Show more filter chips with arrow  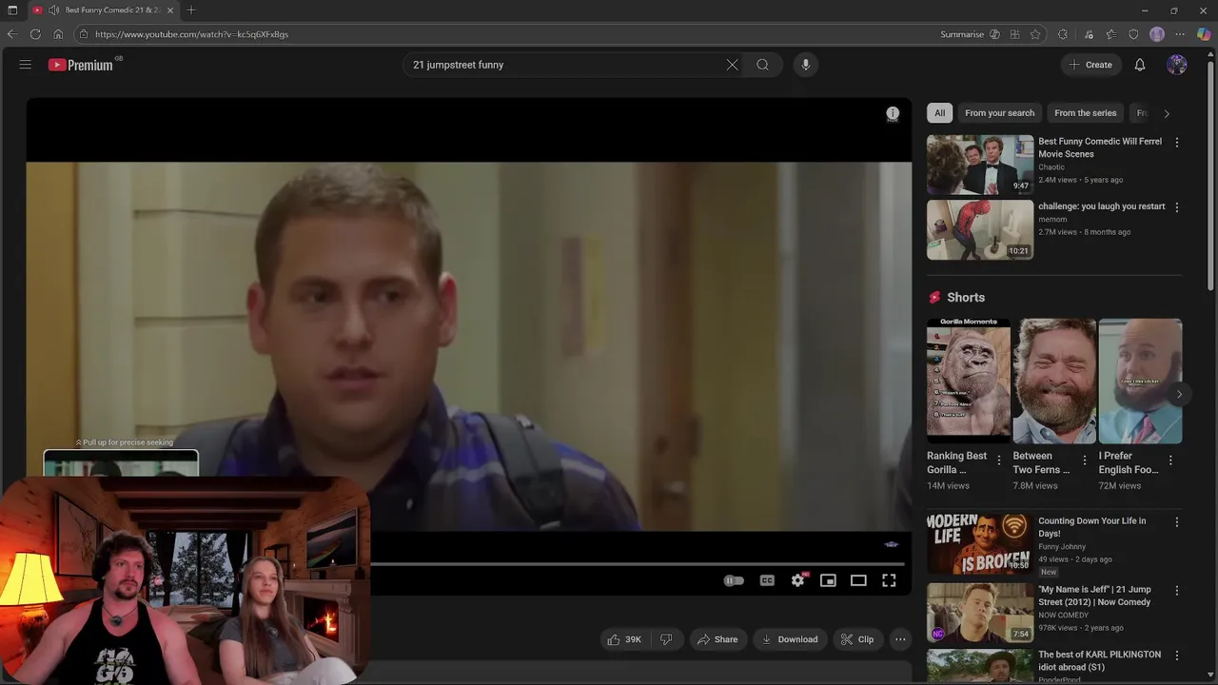[1167, 113]
